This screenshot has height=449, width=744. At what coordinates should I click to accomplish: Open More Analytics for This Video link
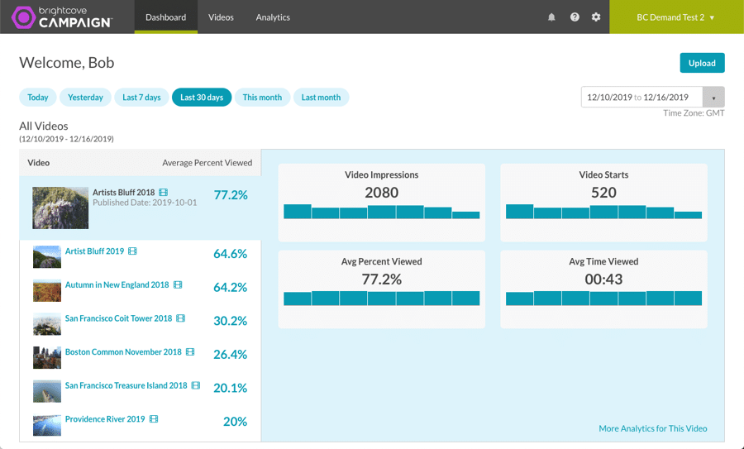click(x=652, y=428)
